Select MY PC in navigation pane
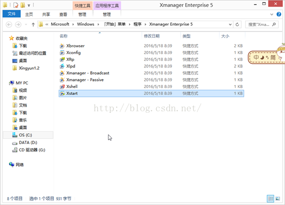285x205 pixels. point(22,83)
